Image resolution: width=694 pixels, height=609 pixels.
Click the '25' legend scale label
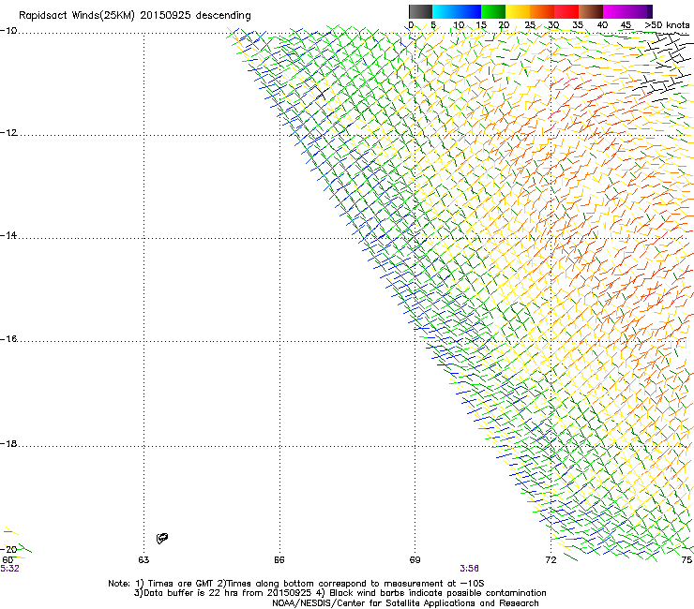point(530,25)
